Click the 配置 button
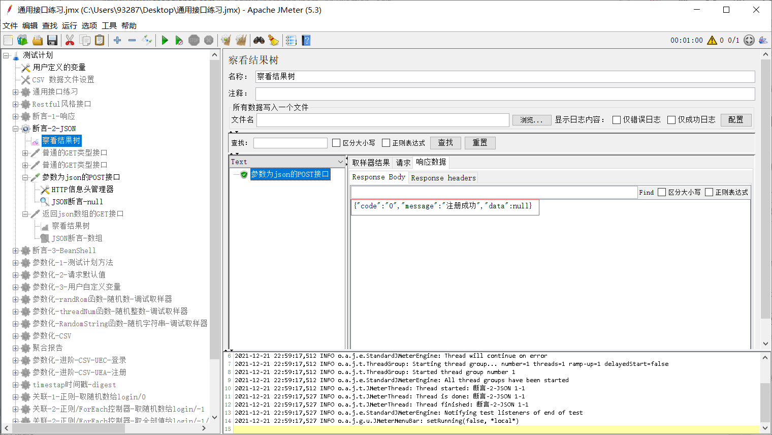772x435 pixels. click(x=736, y=119)
